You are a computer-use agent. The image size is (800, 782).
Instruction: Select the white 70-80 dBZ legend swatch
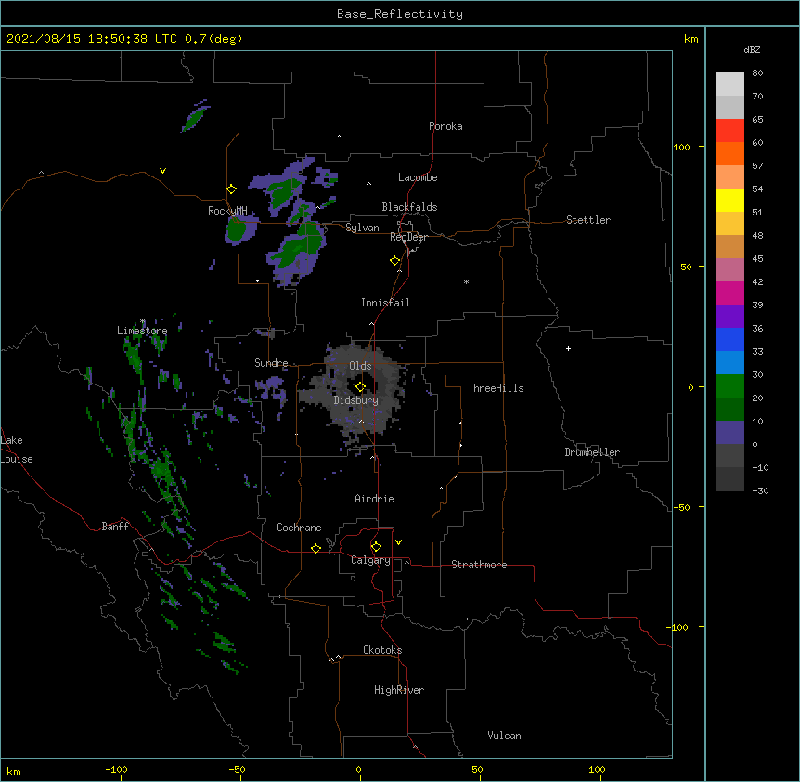click(729, 85)
